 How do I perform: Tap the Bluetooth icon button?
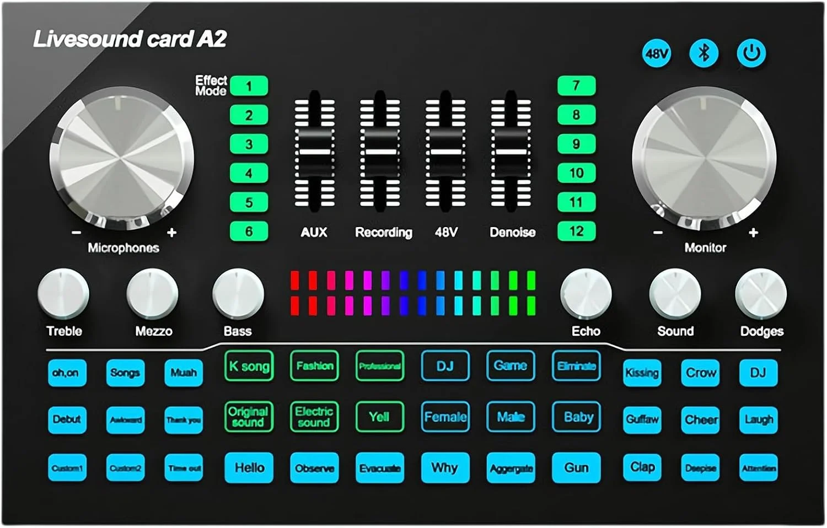pyautogui.click(x=704, y=53)
